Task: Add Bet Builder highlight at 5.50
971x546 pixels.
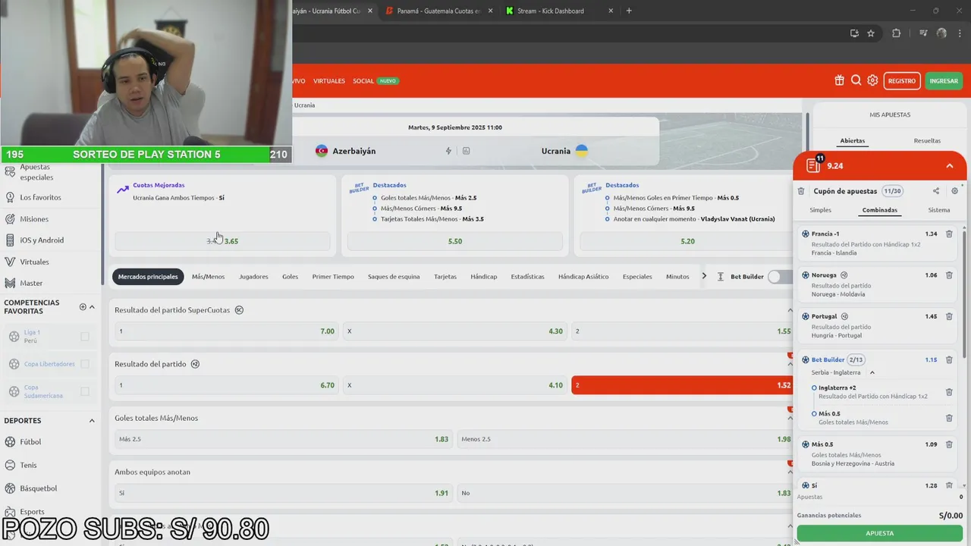Action: [455, 241]
